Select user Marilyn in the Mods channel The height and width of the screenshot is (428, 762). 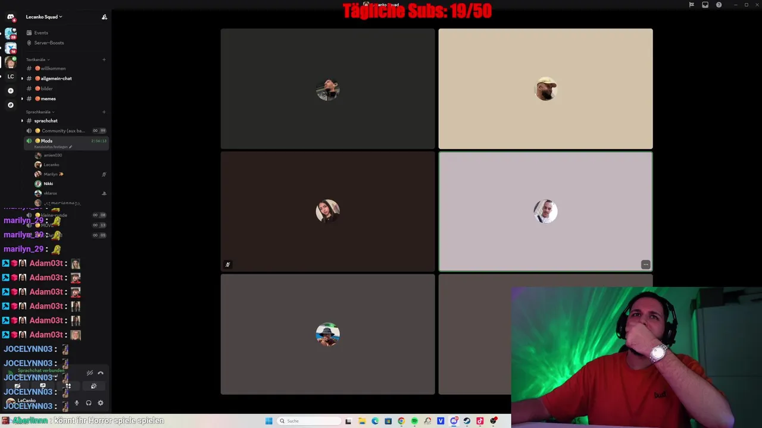tap(70, 174)
